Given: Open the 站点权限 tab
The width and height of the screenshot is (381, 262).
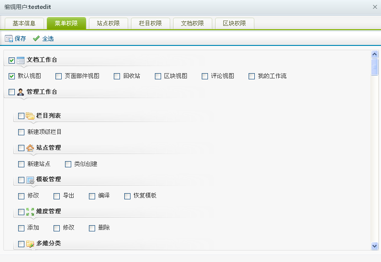Looking at the screenshot, I should pyautogui.click(x=108, y=23).
